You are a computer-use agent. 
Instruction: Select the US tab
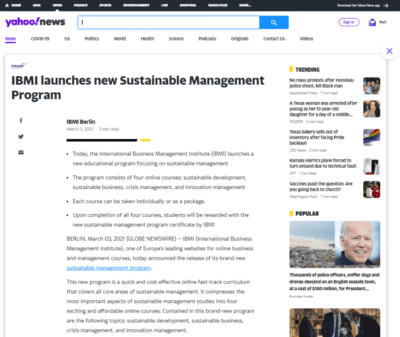pos(67,39)
